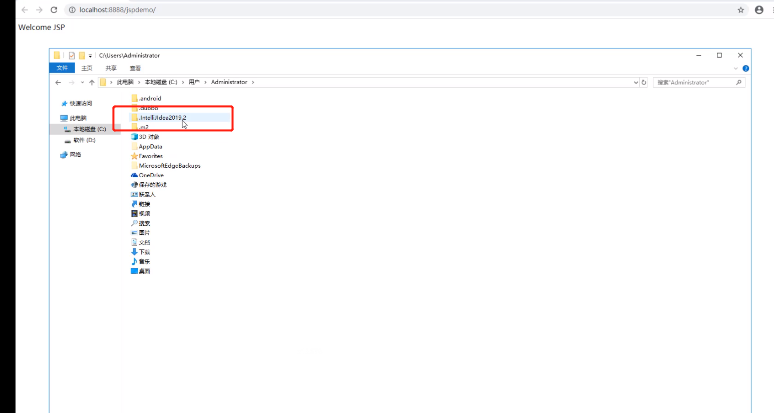Open Explorer help via the blue question mark

click(745, 69)
